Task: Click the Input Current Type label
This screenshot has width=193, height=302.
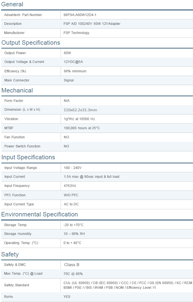Action: coord(19,204)
